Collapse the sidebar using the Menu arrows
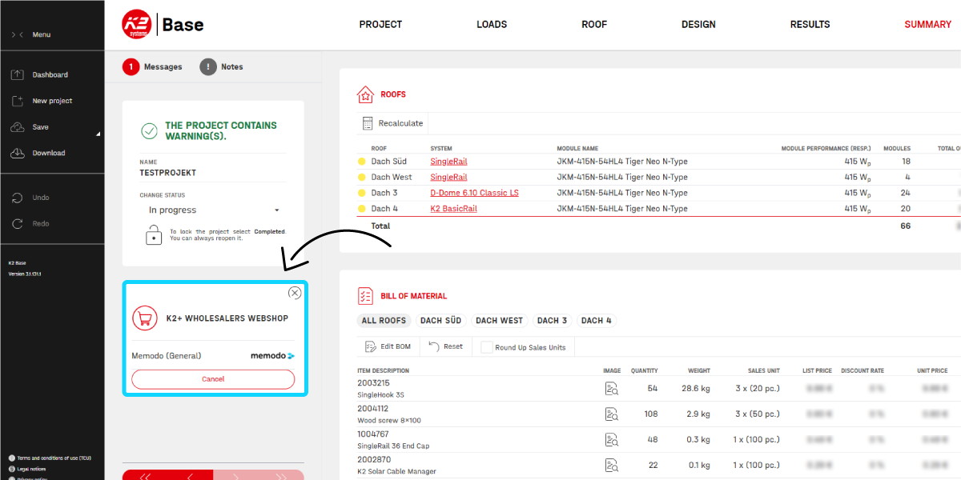The image size is (961, 480). click(x=18, y=34)
